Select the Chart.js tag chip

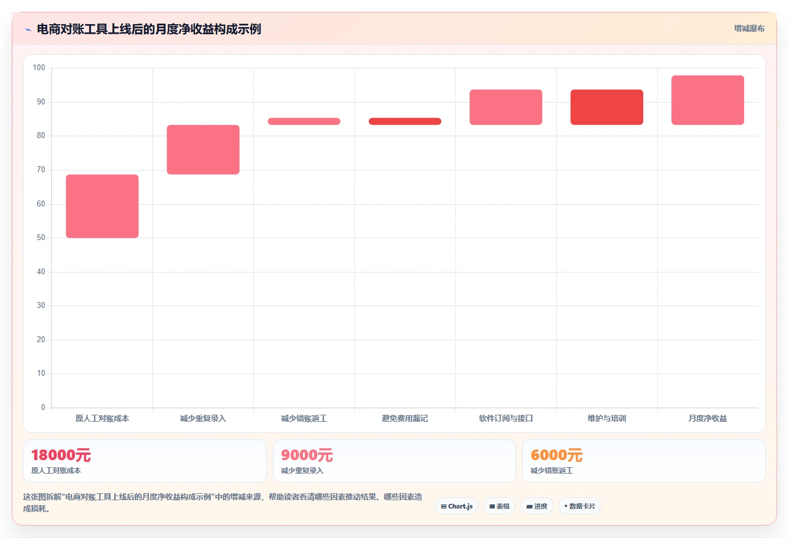457,506
